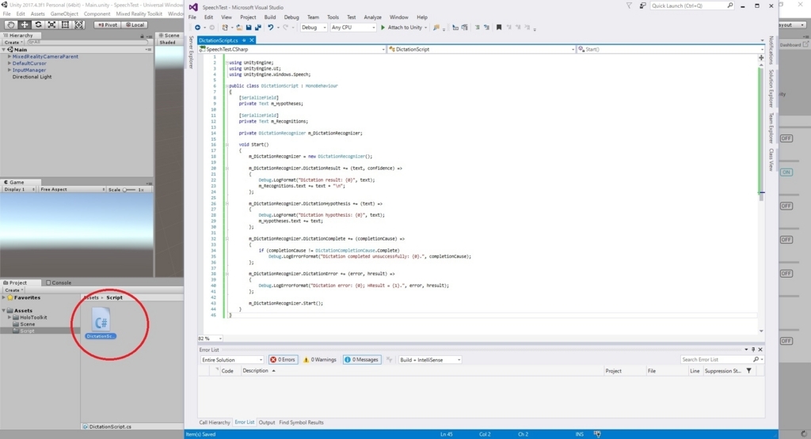Open Visual Studio Build menu
Viewport: 811px width, 439px height.
click(270, 17)
